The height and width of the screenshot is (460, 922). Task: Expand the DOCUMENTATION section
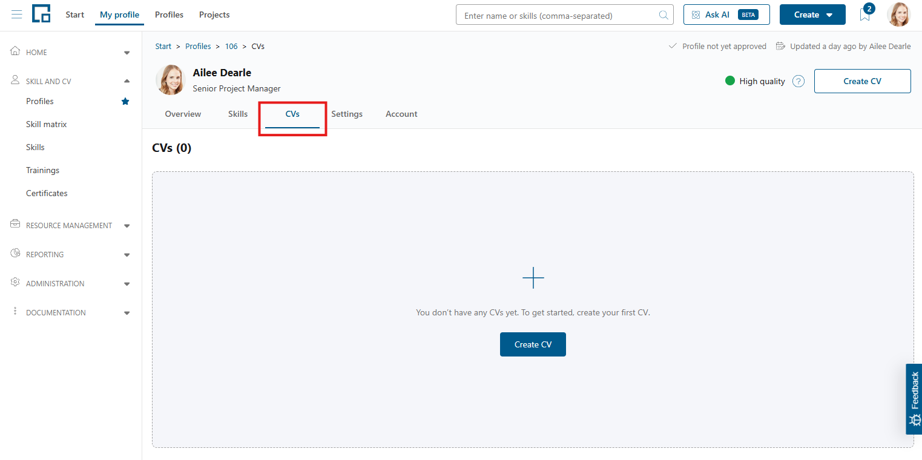click(x=127, y=313)
